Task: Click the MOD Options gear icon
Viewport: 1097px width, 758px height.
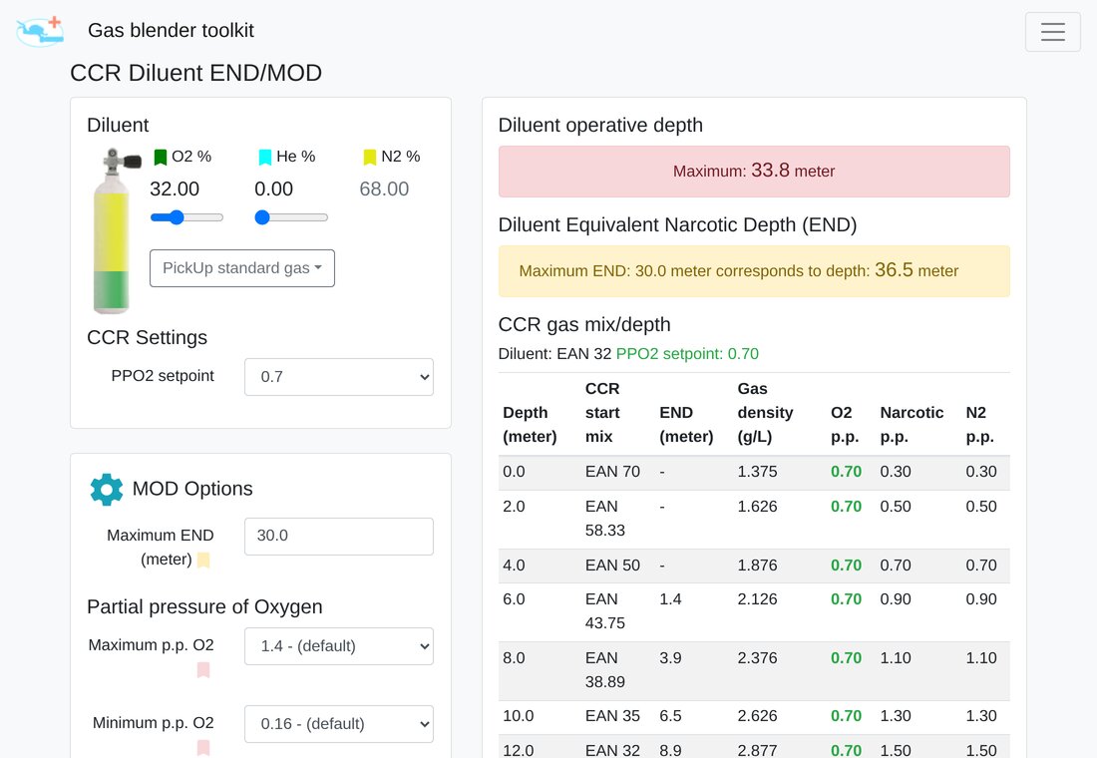Action: click(x=107, y=490)
